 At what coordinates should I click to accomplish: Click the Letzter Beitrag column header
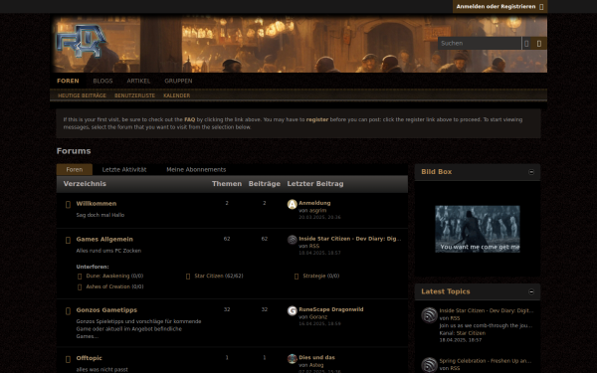click(x=315, y=184)
